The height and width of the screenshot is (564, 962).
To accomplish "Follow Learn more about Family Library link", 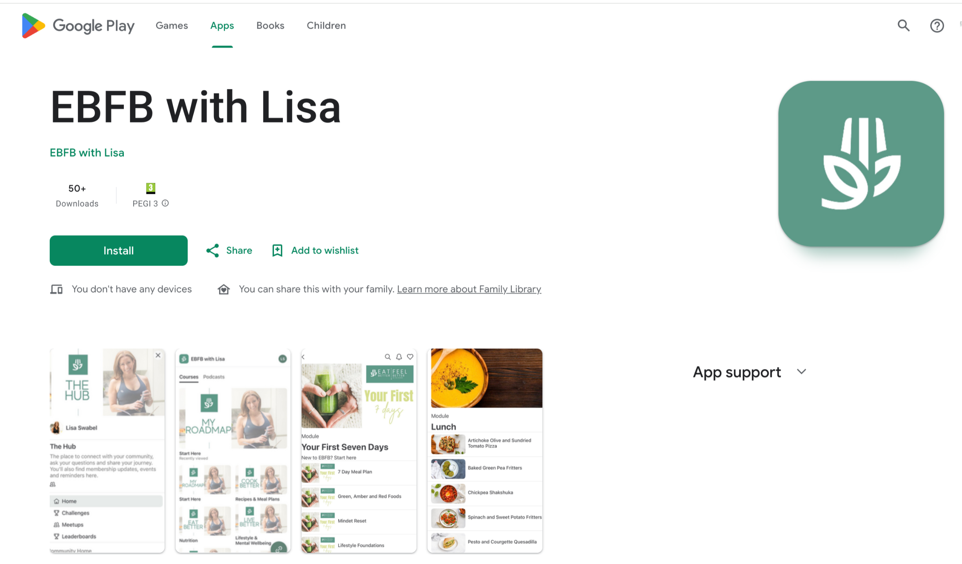I will tap(469, 289).
